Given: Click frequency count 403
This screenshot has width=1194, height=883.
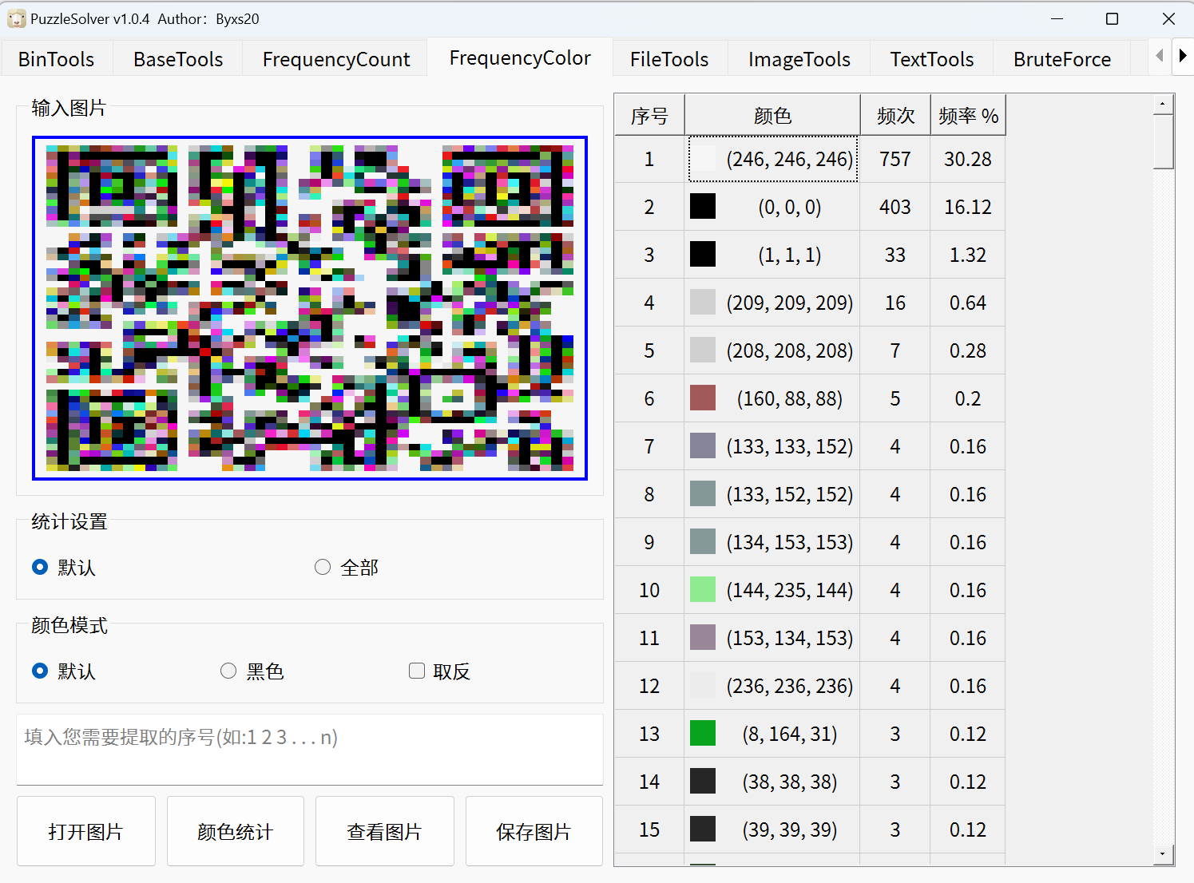Looking at the screenshot, I should pos(895,207).
